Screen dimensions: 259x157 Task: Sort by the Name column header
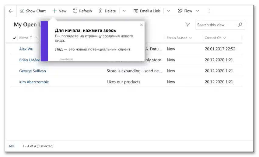click(24, 38)
